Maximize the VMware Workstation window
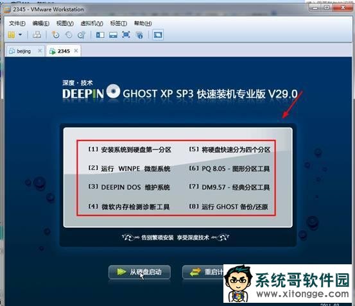Screen dimensions: 355x306 point(327,8)
